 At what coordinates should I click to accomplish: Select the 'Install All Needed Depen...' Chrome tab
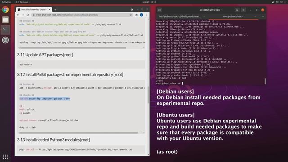(34, 9)
